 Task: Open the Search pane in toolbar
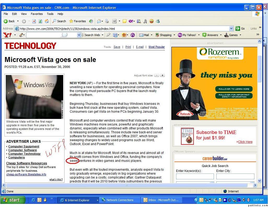point(59,21)
